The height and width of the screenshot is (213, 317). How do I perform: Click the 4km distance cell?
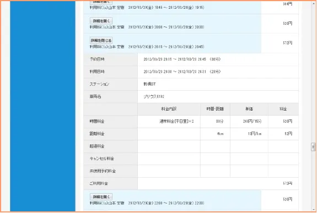click(x=221, y=134)
